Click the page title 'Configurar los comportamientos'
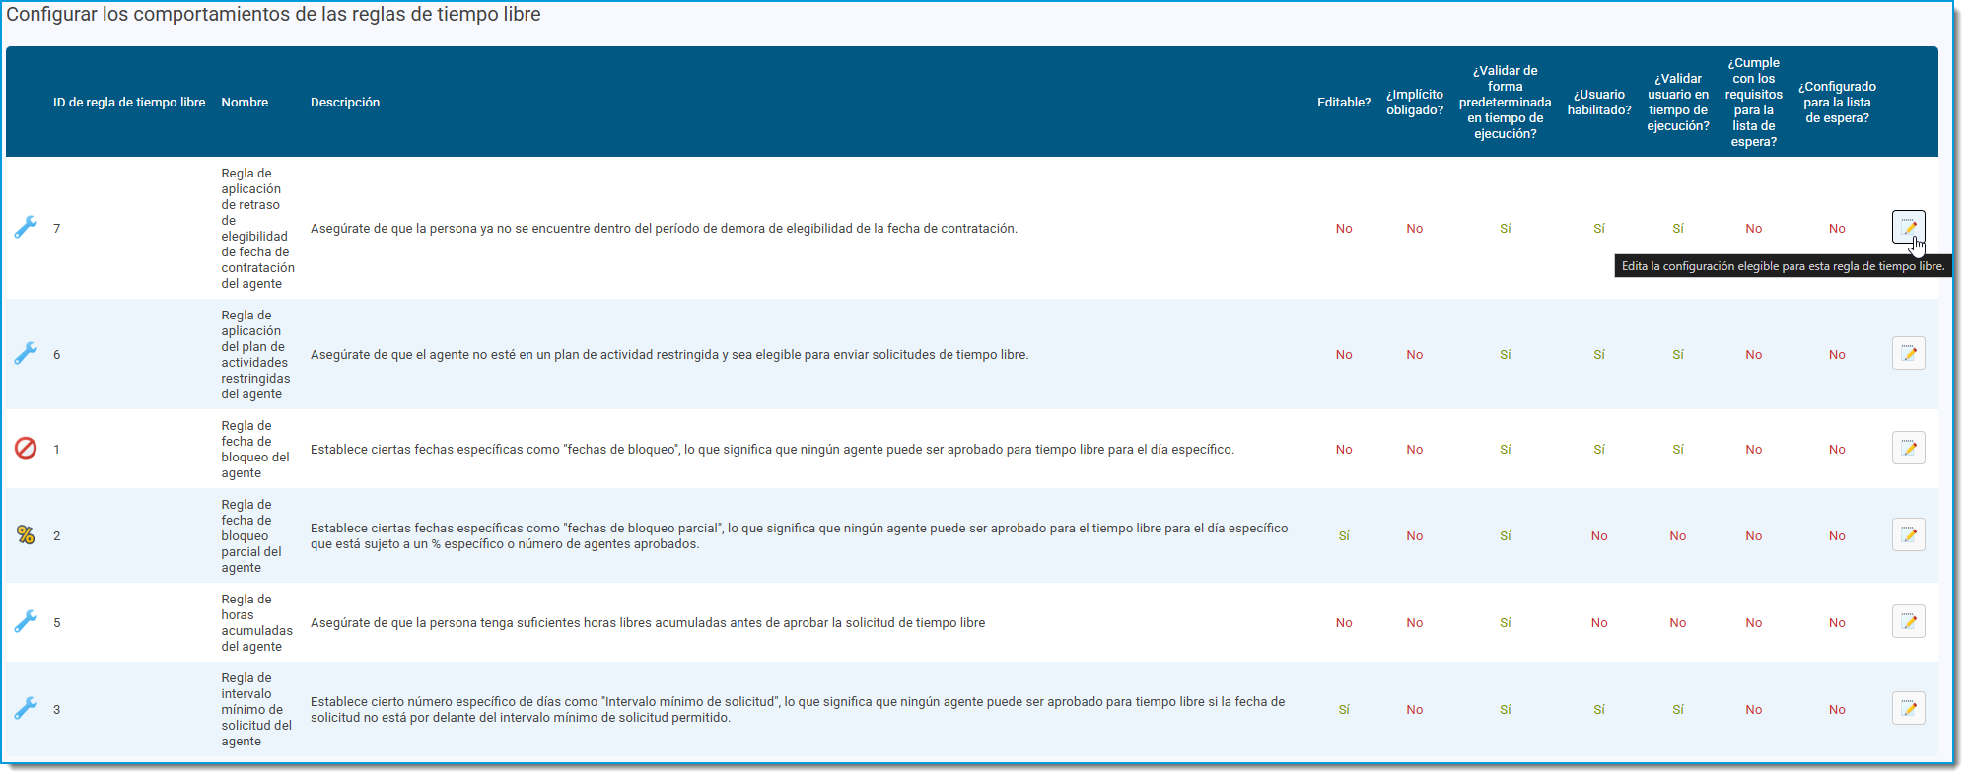 pos(273,15)
